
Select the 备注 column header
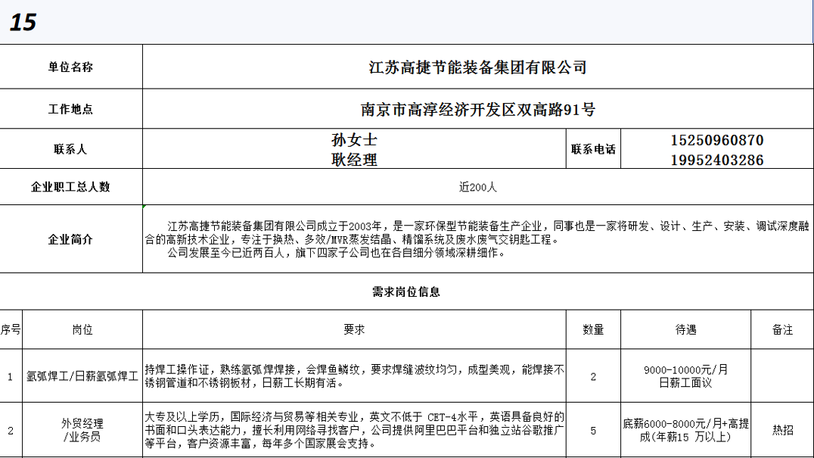point(782,329)
